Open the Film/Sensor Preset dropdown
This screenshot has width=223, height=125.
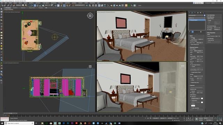(198, 51)
